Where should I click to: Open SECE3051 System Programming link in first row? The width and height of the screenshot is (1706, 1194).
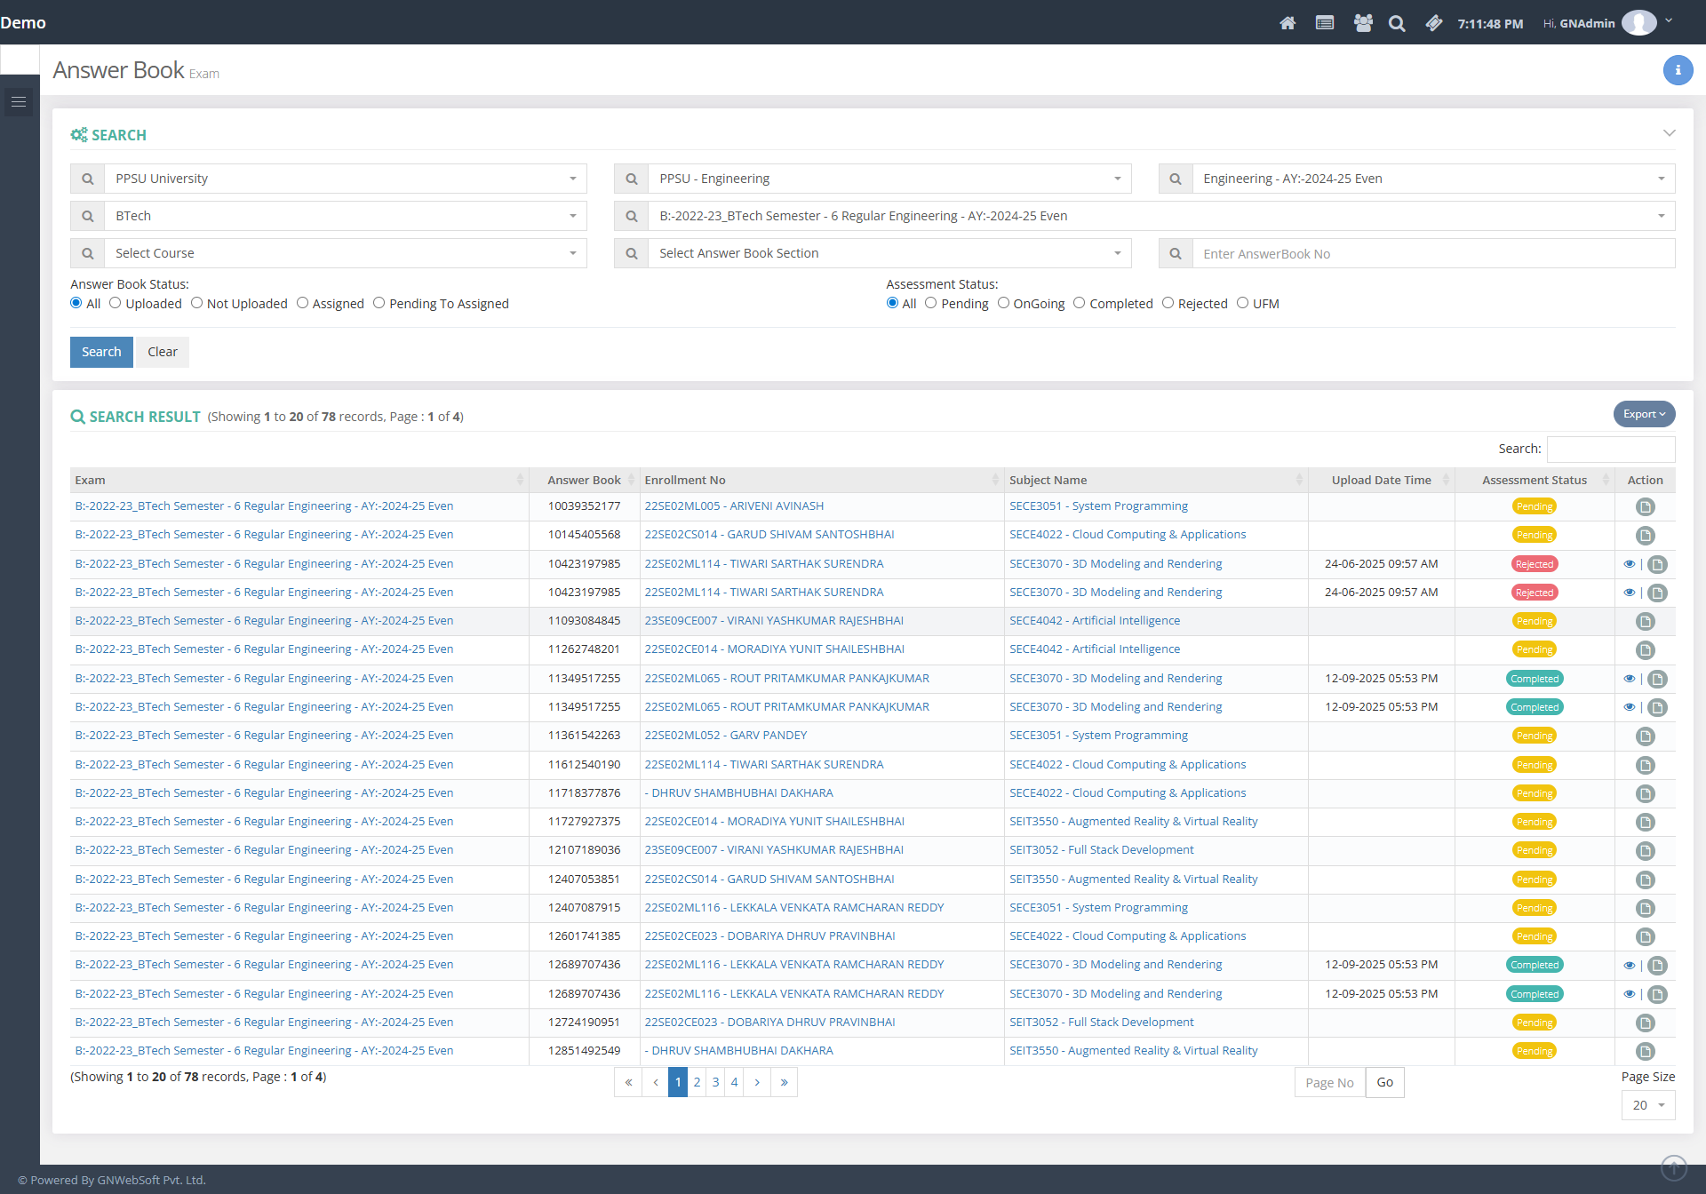[1098, 505]
